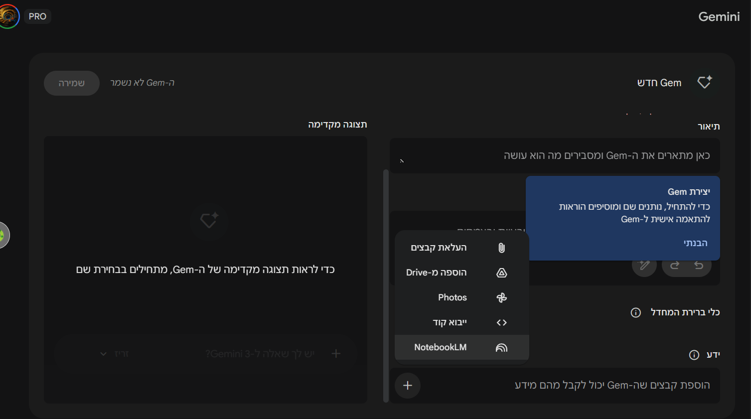Select the NotebookLM icon in the attachment menu
751x419 pixels.
[501, 347]
